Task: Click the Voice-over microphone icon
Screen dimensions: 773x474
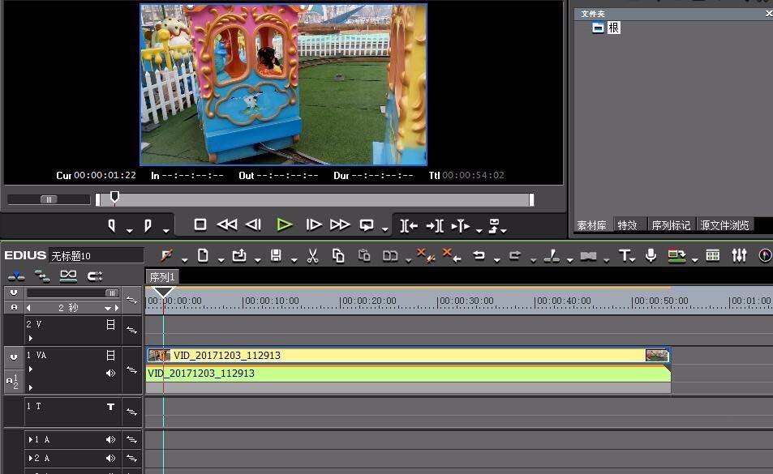Action: point(651,255)
